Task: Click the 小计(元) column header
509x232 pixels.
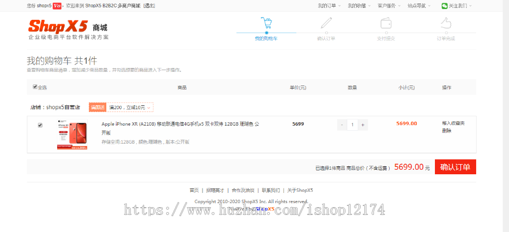Action: tap(407, 87)
